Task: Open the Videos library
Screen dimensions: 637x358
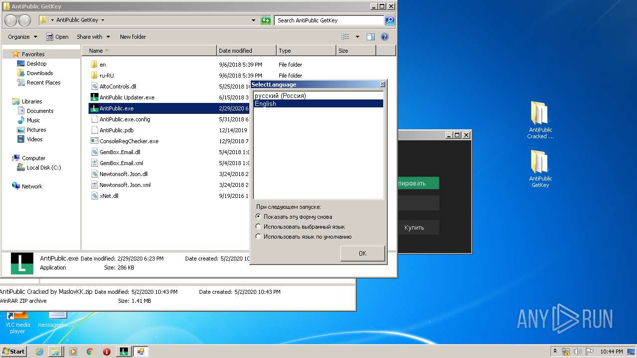Action: [x=34, y=139]
